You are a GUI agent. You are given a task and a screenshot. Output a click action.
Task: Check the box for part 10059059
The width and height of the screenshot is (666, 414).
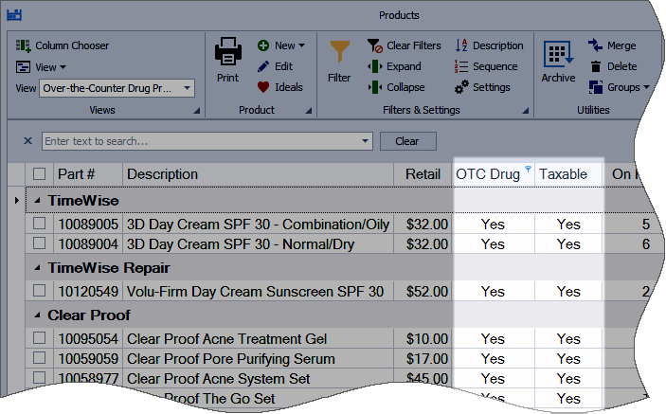40,357
